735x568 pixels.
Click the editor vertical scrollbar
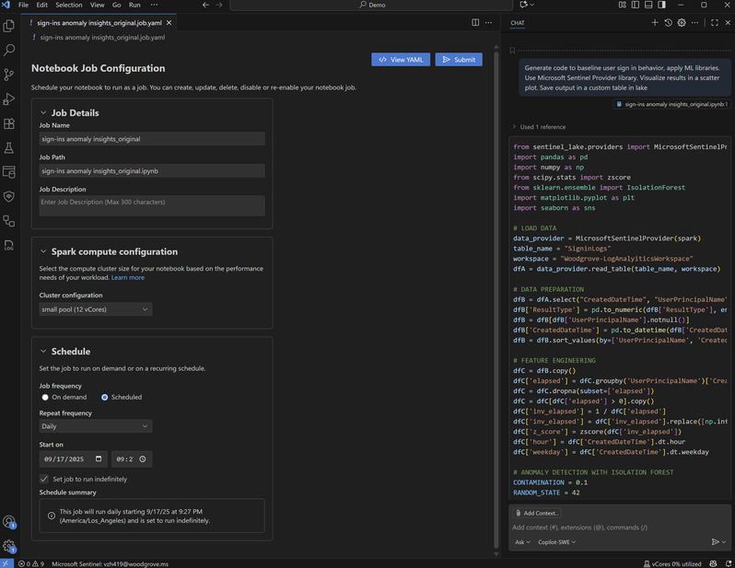[x=496, y=300]
